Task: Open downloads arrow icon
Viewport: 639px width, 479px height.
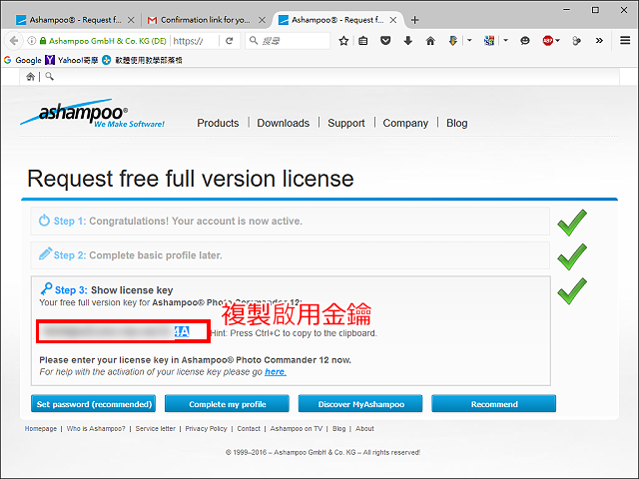Action: point(408,41)
